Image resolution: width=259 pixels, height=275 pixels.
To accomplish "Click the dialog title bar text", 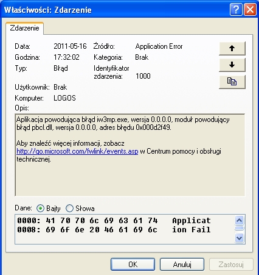I will [48, 10].
